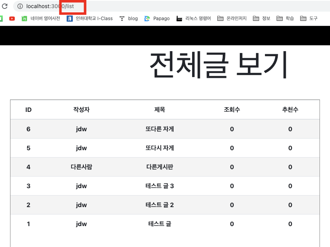This screenshot has width=330, height=247.
Task: Click the dotted blog favicon
Action: click(x=122, y=19)
